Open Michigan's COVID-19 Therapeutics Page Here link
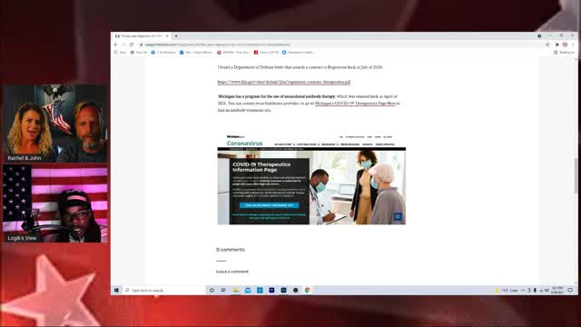 355,104
